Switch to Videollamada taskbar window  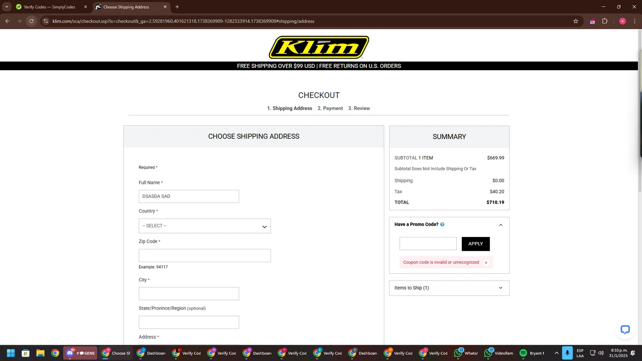(499, 353)
